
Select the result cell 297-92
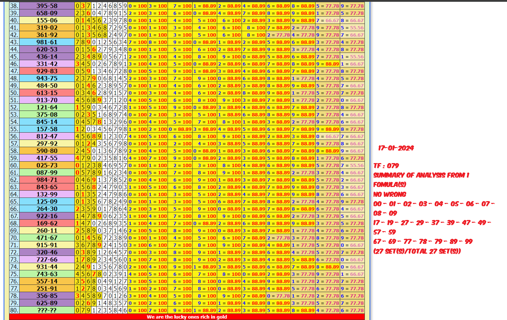47,144
